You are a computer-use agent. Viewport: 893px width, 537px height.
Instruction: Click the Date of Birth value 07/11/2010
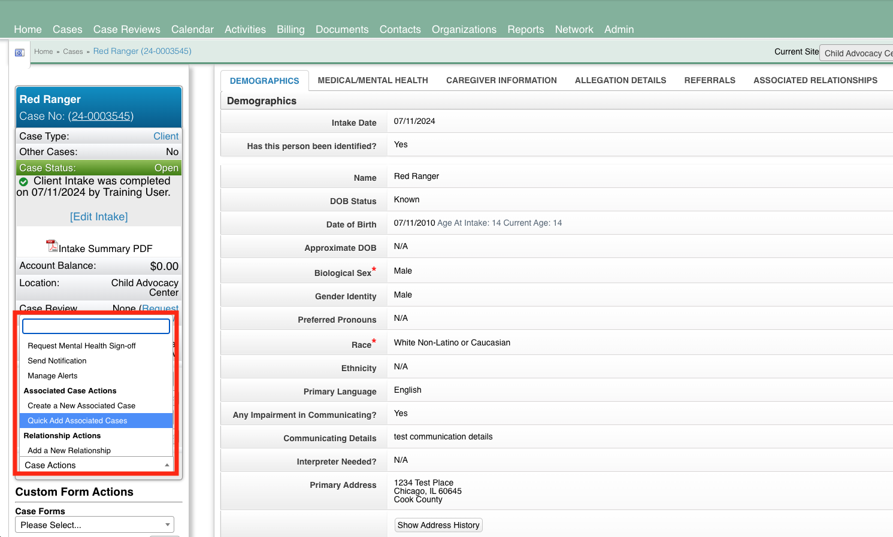tap(414, 223)
